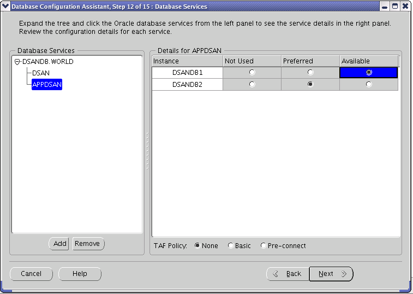Set DSANDB1 to Preferred

click(x=310, y=72)
